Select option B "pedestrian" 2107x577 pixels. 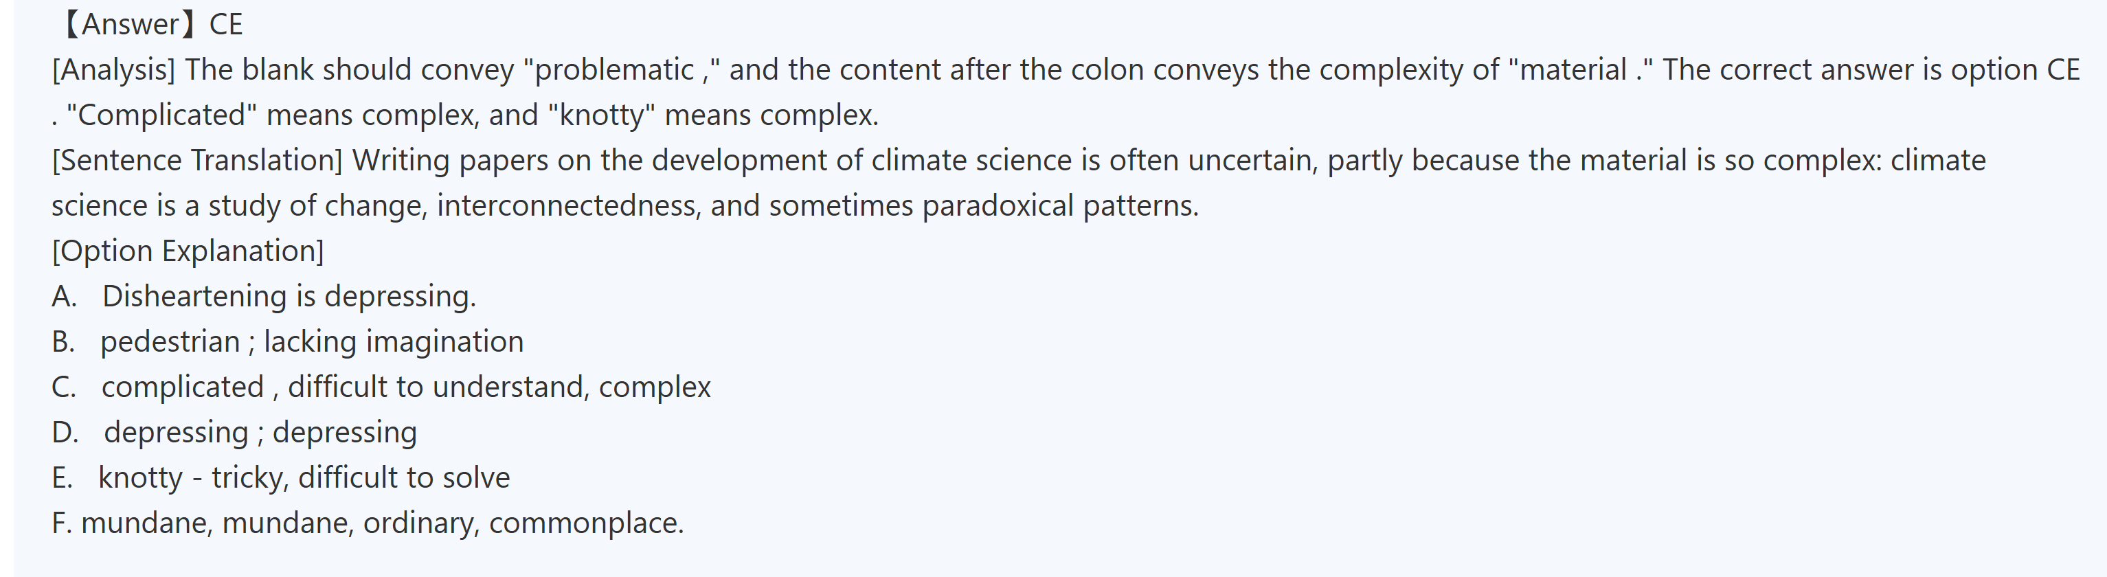click(170, 341)
